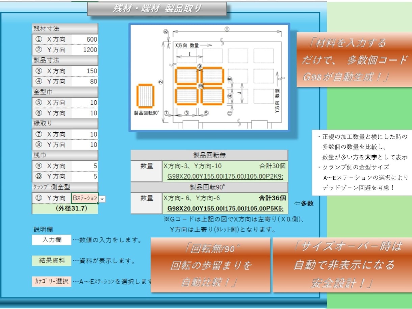This screenshot has width=412, height=309.
Task: Select the 金型巾 Y方向 value cell
Action: coord(84,113)
